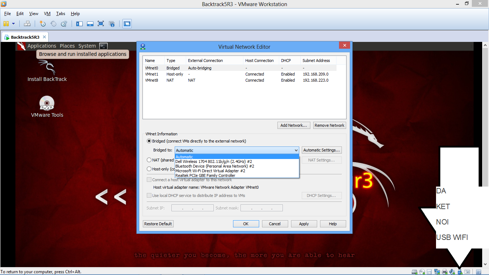This screenshot has height=275, width=489.
Task: Open the File menu
Action: pos(8,14)
